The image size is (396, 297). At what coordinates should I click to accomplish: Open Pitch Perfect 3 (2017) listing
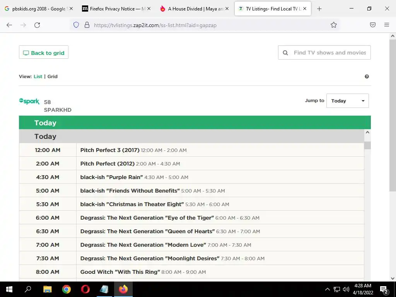click(110, 150)
